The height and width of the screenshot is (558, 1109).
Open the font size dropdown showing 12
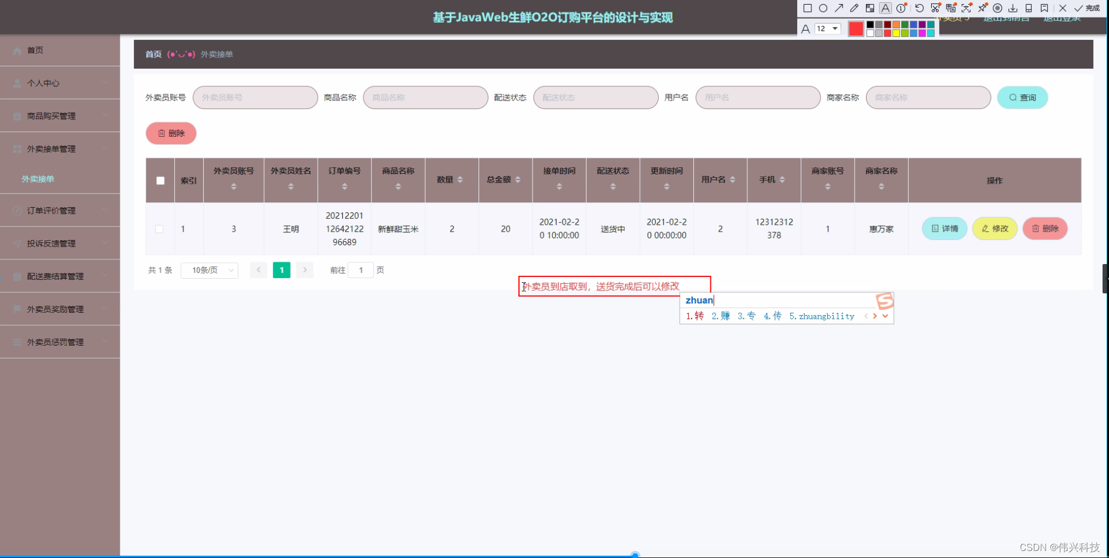828,28
